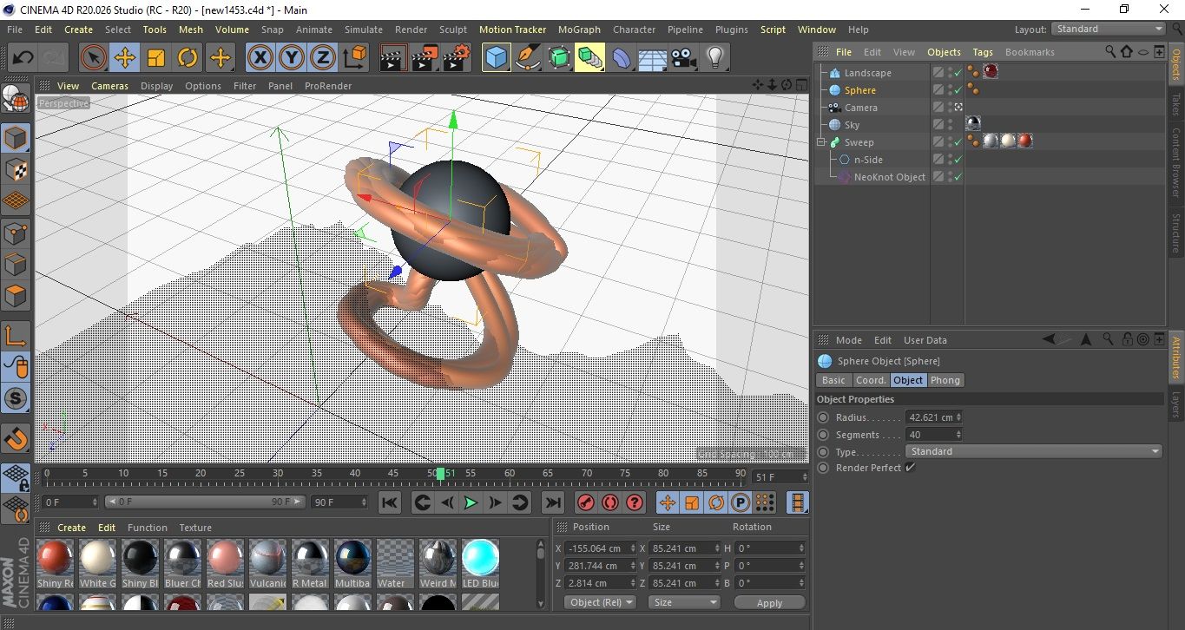Open the Layout dropdown set to Standard
The height and width of the screenshot is (630, 1185).
[1109, 29]
